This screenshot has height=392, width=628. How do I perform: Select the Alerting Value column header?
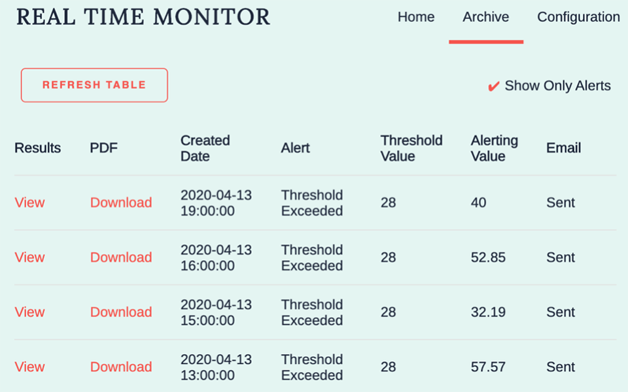coord(495,148)
